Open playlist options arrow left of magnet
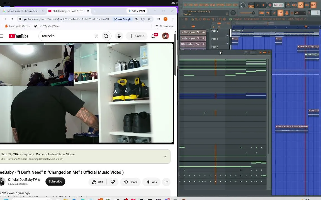Screen dimensions: 321x200 (x=182, y=19)
